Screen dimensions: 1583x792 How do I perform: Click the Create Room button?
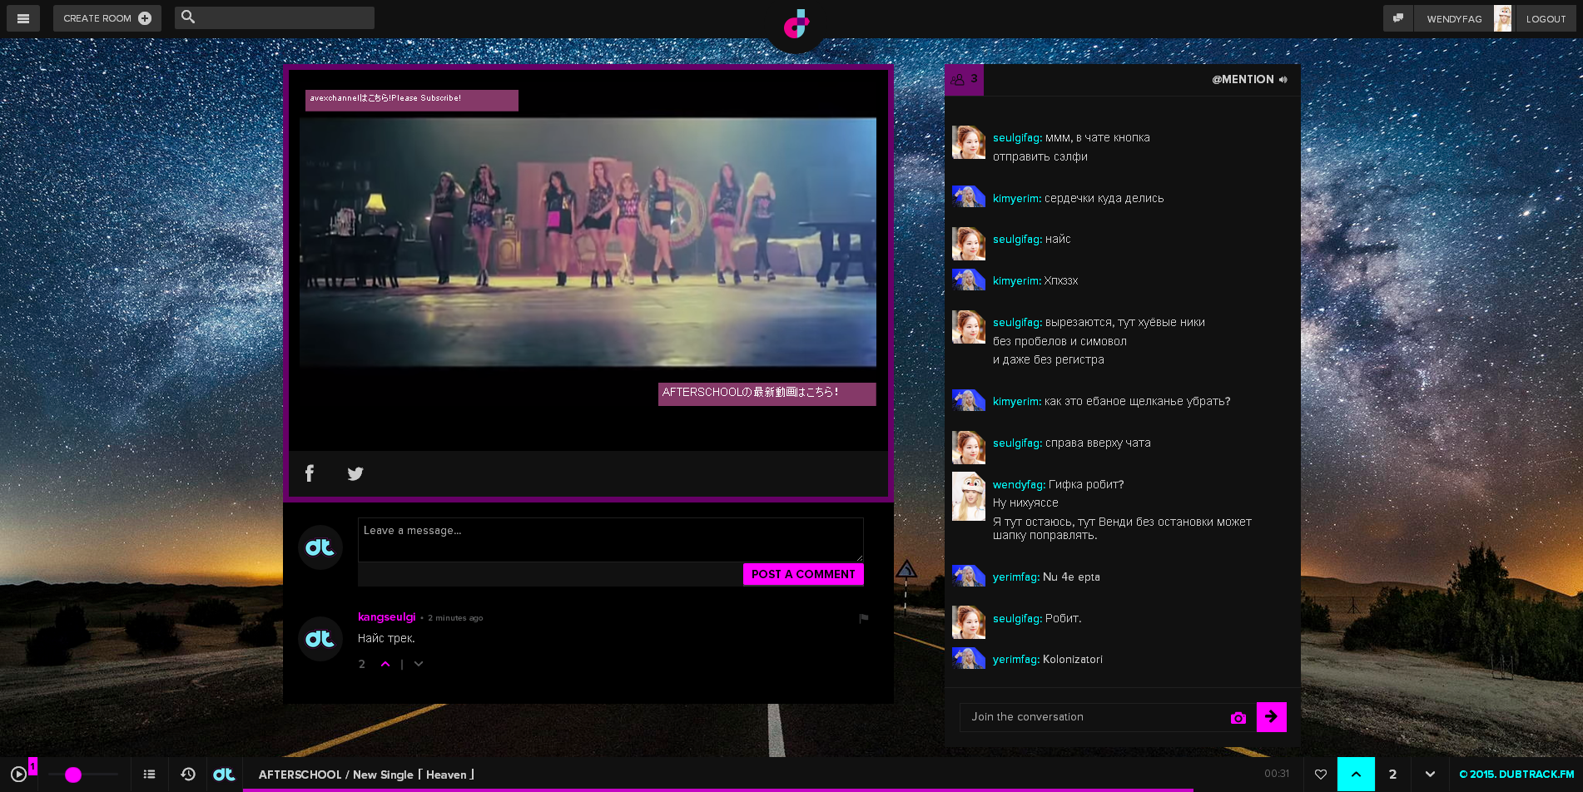(x=107, y=18)
